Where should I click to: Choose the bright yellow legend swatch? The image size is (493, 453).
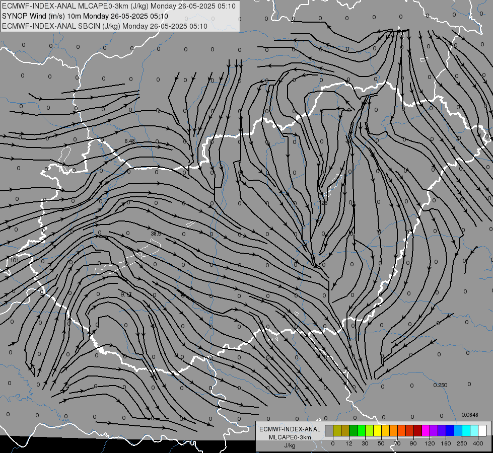pyautogui.click(x=377, y=430)
